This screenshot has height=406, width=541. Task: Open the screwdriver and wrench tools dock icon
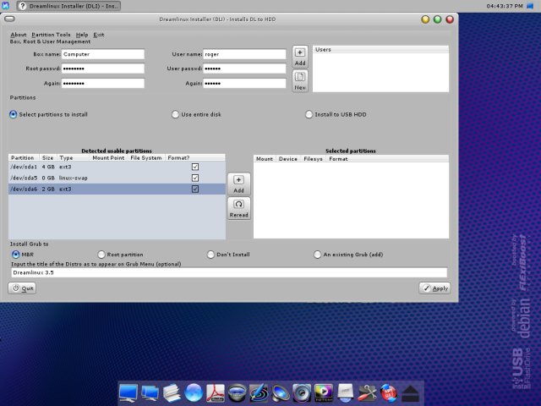tap(367, 392)
